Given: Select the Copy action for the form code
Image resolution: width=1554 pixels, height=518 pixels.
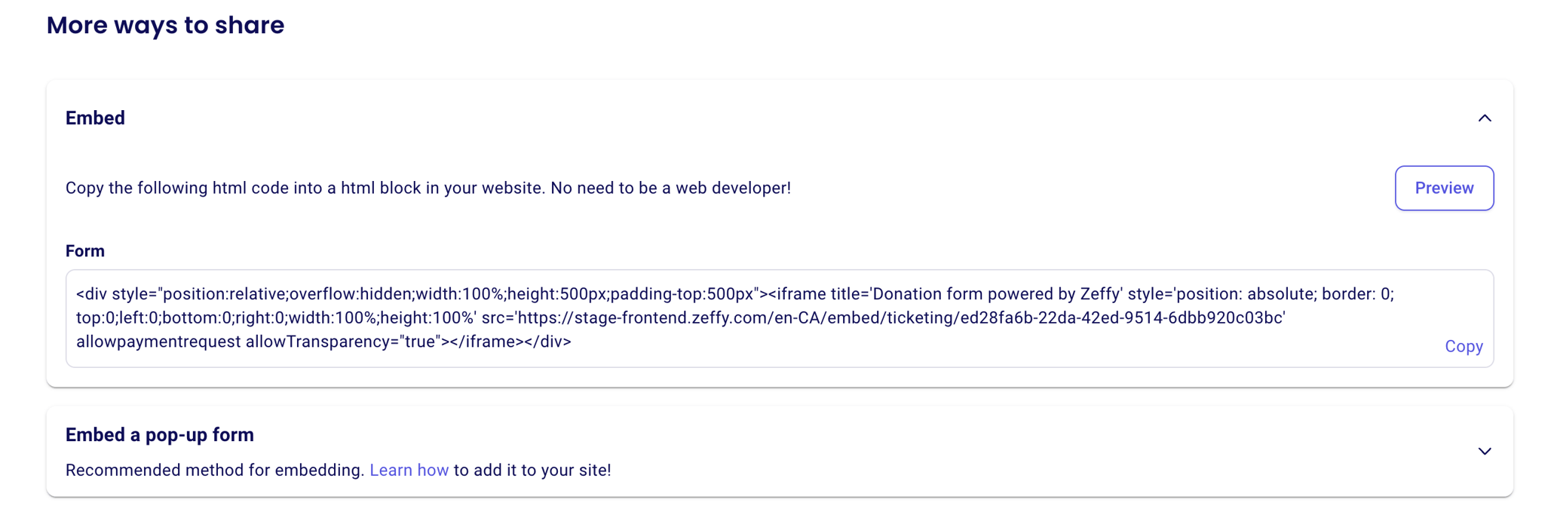Looking at the screenshot, I should coord(1463,345).
